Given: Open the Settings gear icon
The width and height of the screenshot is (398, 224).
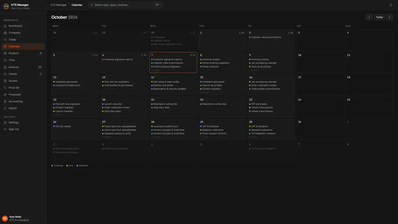Looking at the screenshot, I should (5, 122).
